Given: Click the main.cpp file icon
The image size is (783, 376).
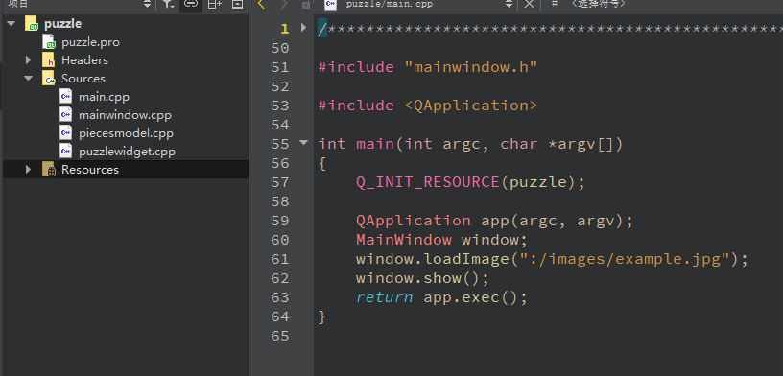Looking at the screenshot, I should click(x=65, y=96).
